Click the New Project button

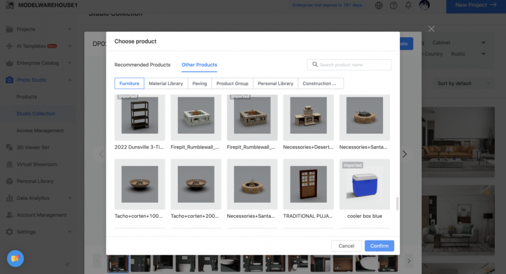(476, 5)
